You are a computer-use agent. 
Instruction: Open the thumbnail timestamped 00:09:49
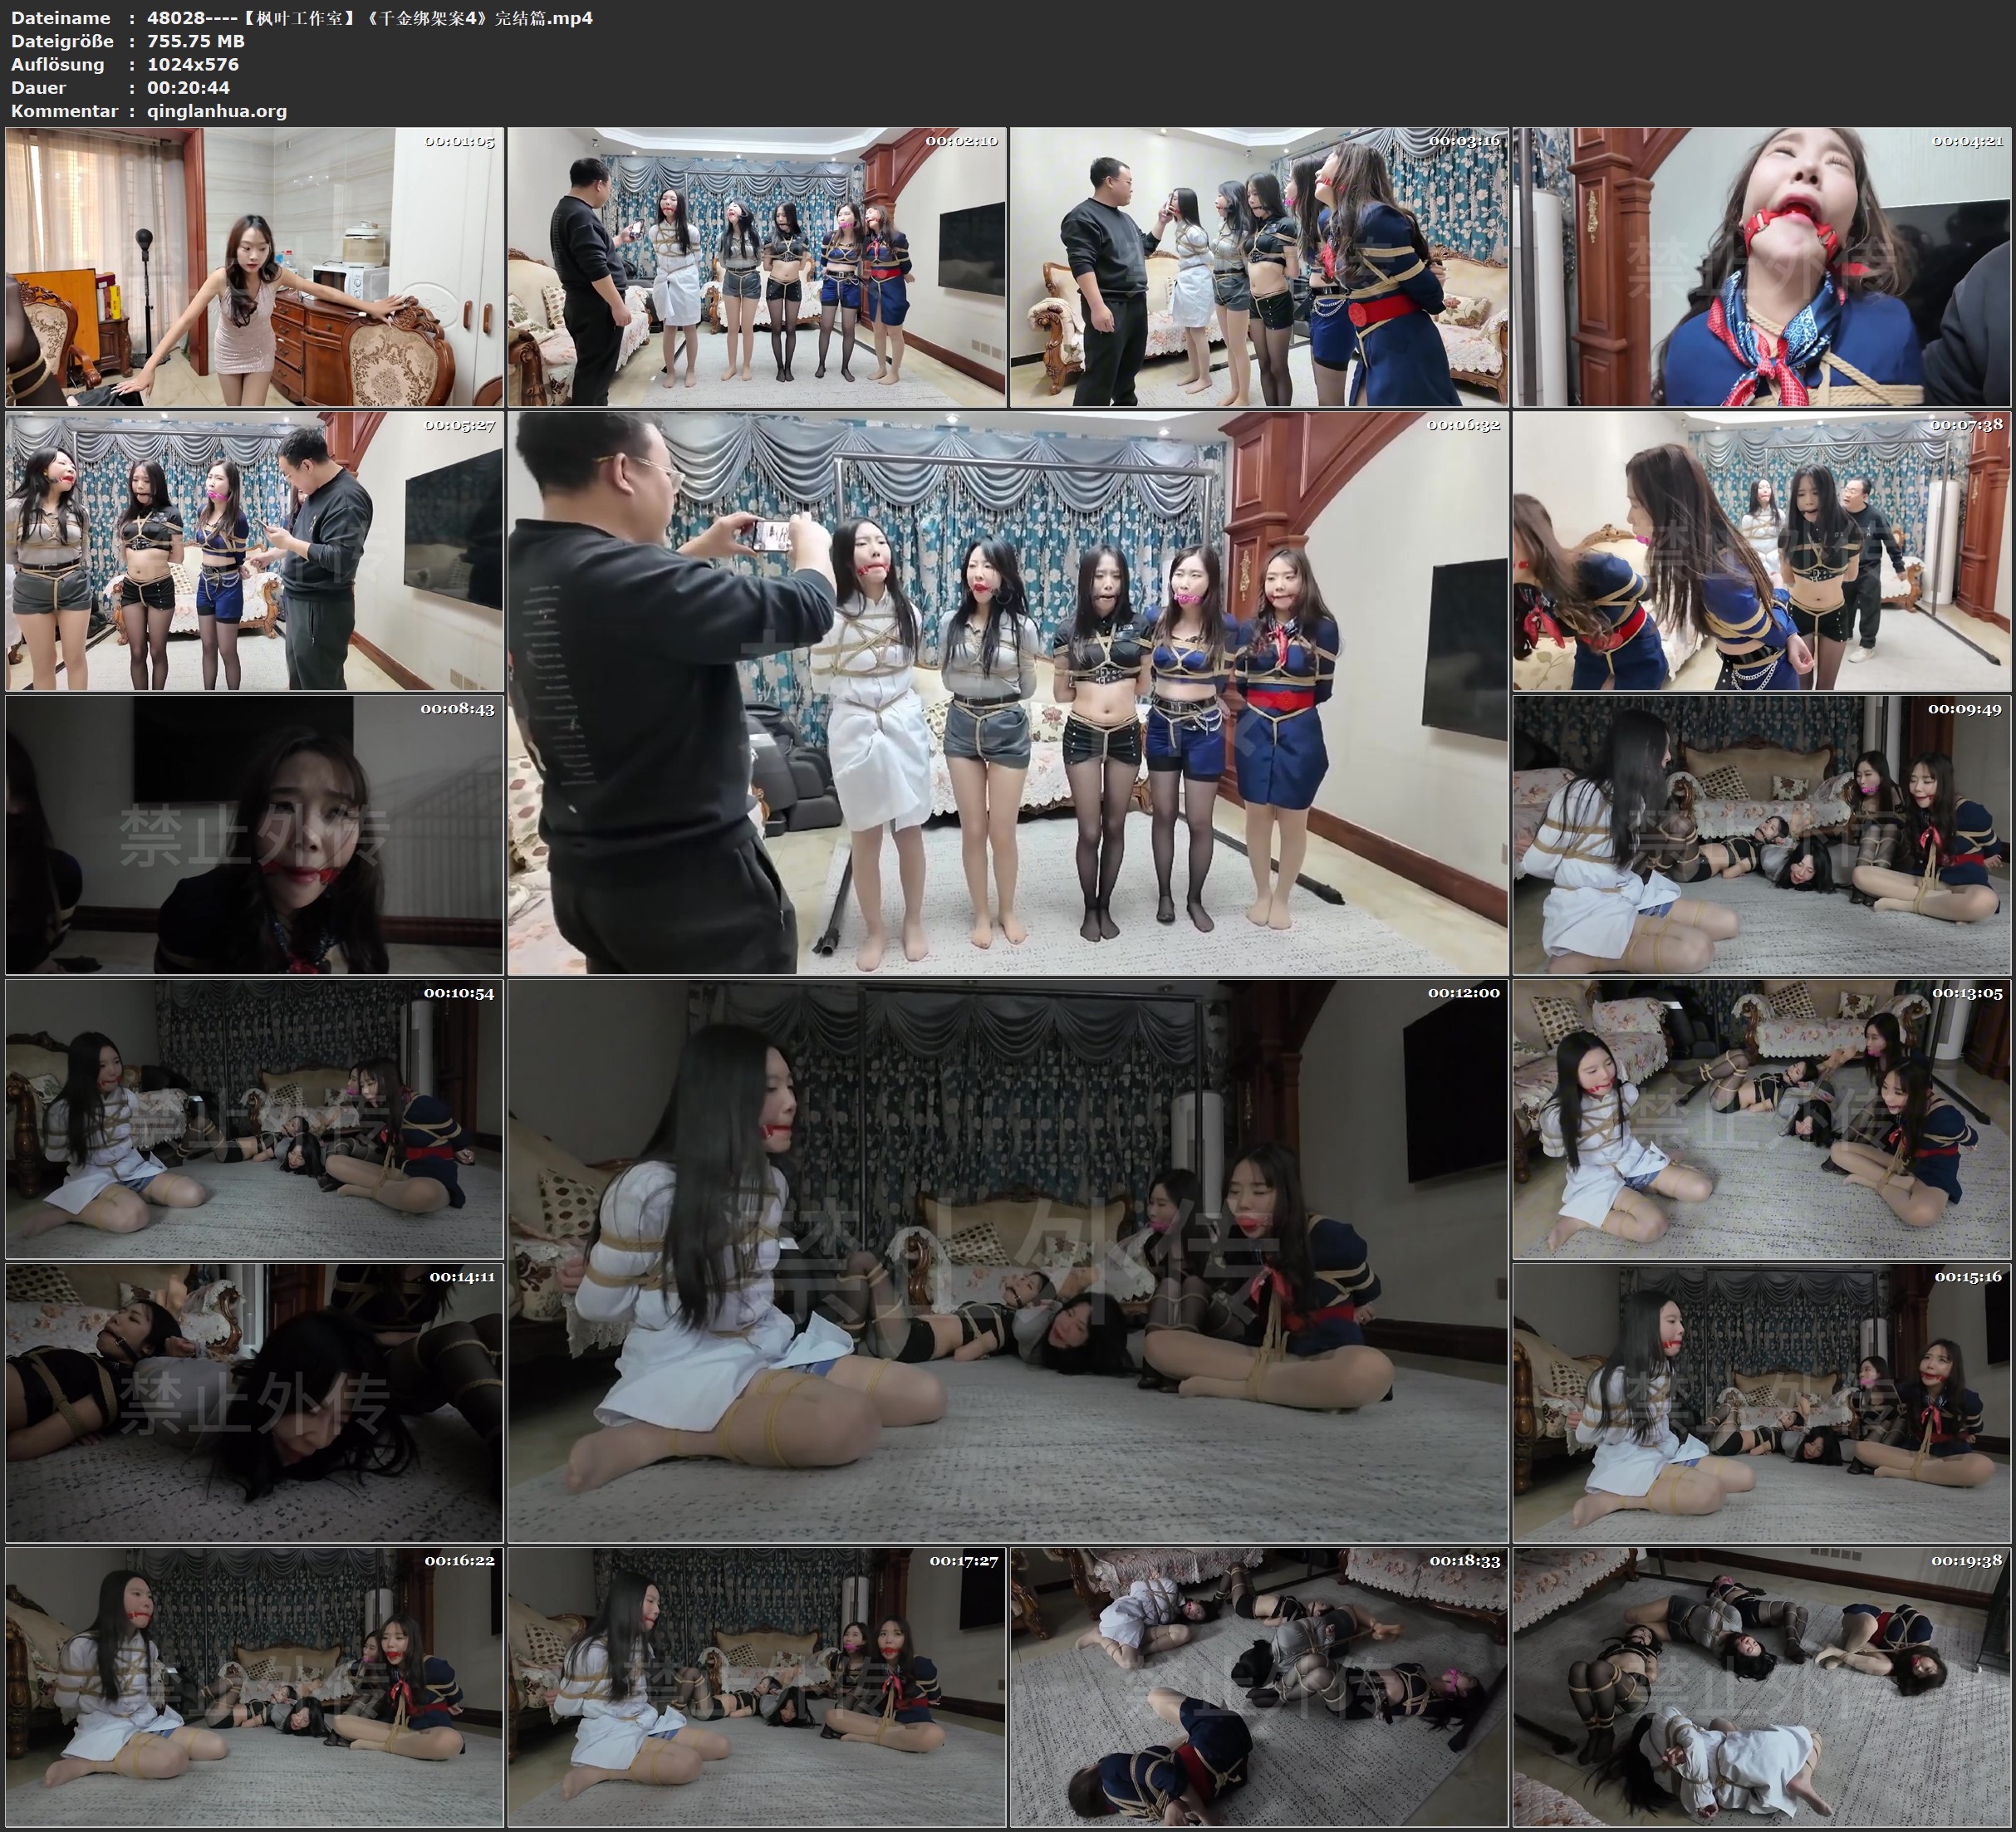1761,834
